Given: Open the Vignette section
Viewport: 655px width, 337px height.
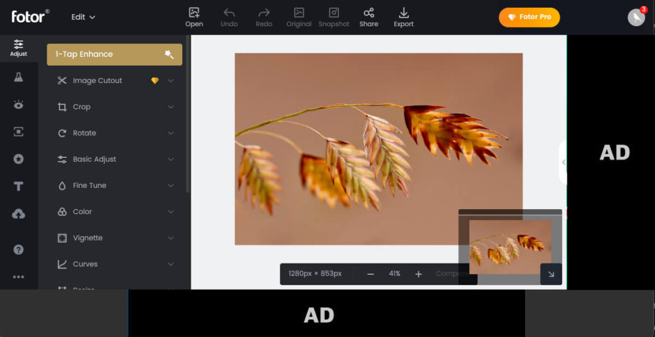Looking at the screenshot, I should point(114,238).
